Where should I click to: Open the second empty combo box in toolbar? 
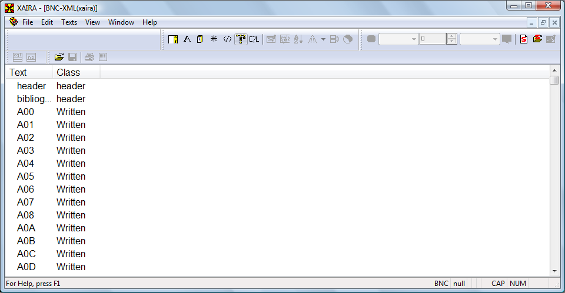point(480,39)
